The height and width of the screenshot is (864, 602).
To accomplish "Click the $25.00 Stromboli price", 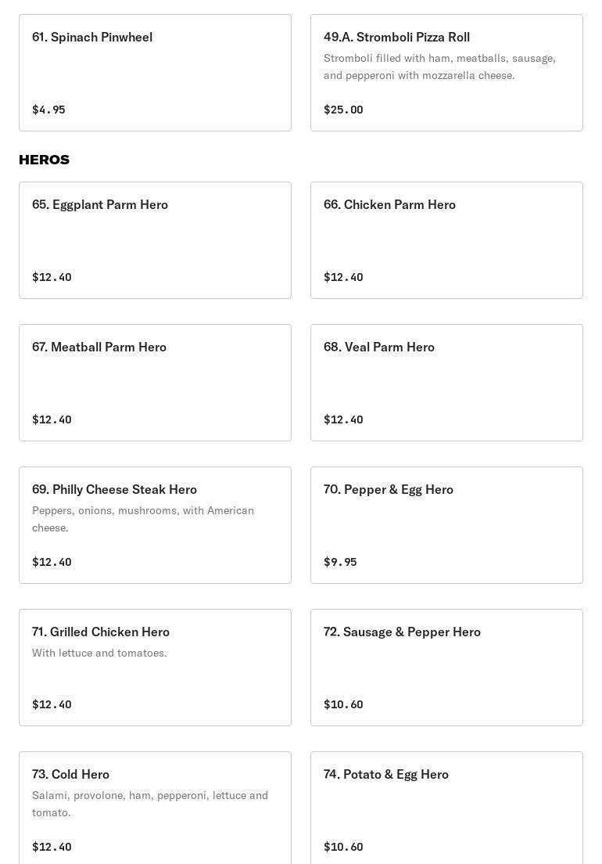I will click(x=343, y=110).
